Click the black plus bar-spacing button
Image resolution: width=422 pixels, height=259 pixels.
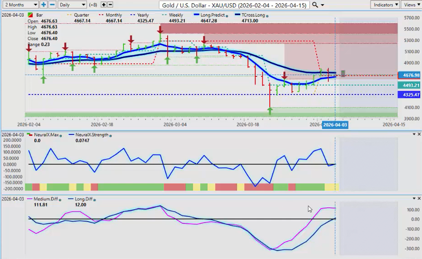(x=104, y=5)
